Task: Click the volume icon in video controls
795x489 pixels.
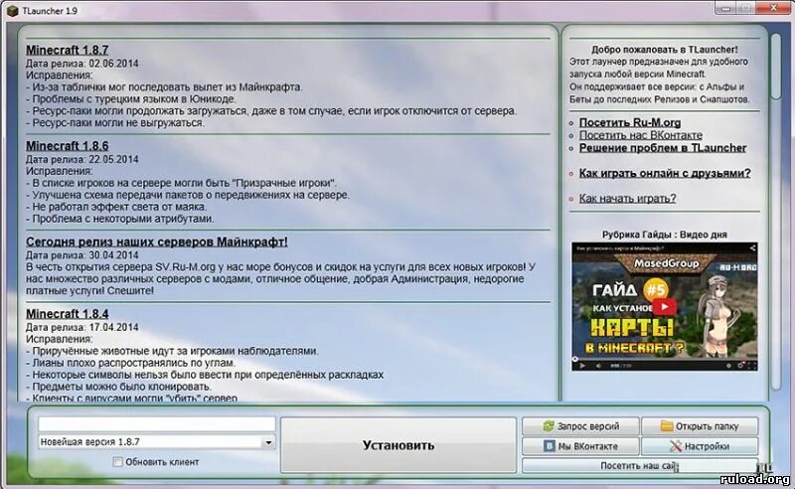Action: click(598, 365)
